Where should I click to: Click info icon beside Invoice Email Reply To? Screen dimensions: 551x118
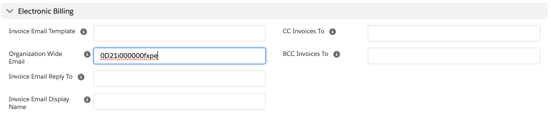pyautogui.click(x=81, y=77)
